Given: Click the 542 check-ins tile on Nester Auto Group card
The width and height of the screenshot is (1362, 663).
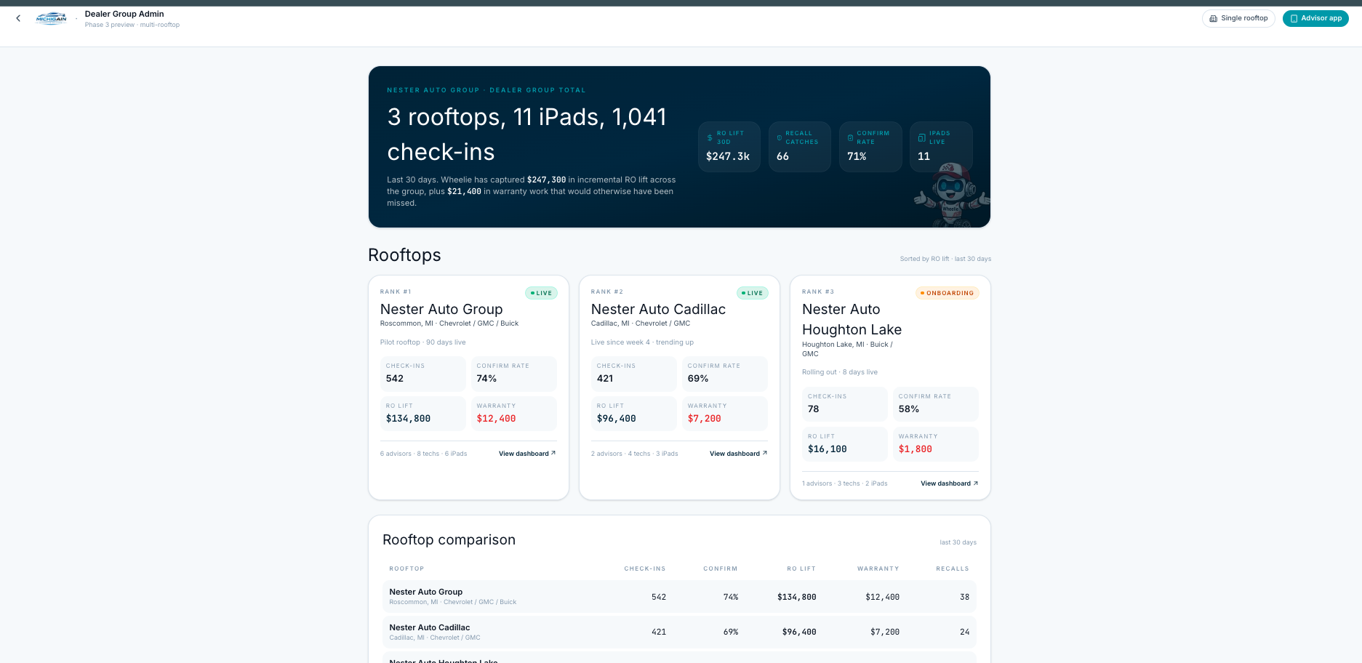Looking at the screenshot, I should [423, 374].
